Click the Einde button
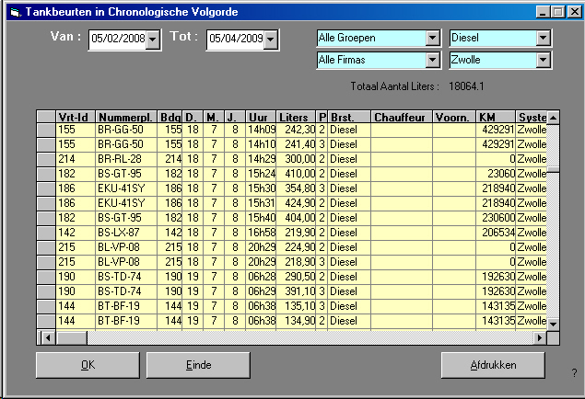This screenshot has width=585, height=399. pos(198,365)
